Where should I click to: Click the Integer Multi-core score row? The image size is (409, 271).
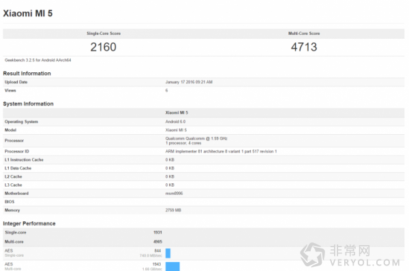point(203,242)
